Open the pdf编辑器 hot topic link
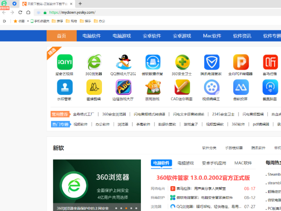The width and height of the screenshot is (281, 211). point(261,124)
